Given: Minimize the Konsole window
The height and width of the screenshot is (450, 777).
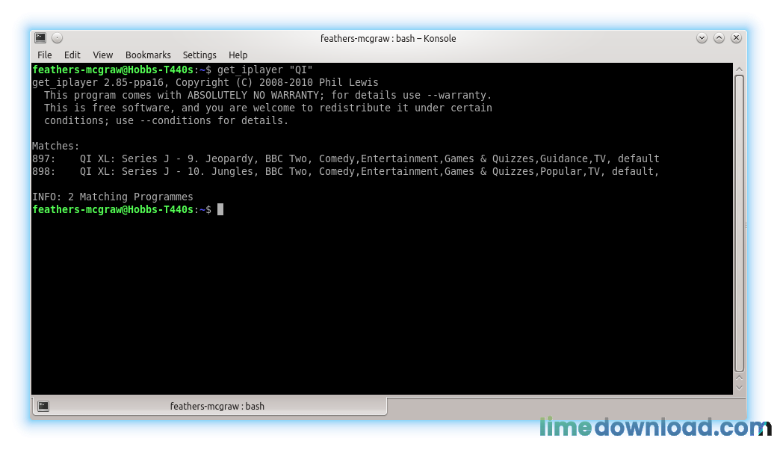Looking at the screenshot, I should coord(702,37).
